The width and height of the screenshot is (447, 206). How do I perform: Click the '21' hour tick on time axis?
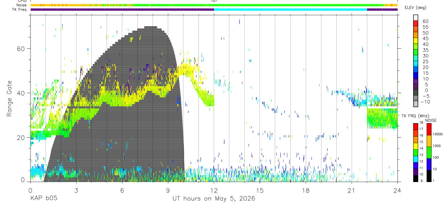coord(351,190)
